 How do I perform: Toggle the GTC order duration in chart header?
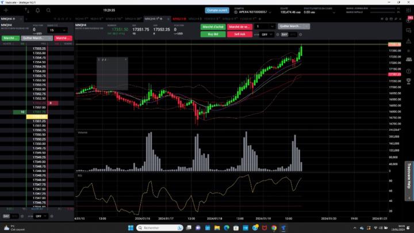tap(293, 35)
